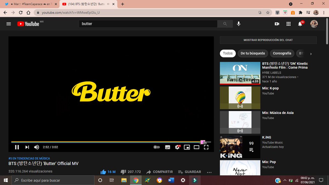Open the Mix: K-pop thumbnail

click(x=240, y=98)
